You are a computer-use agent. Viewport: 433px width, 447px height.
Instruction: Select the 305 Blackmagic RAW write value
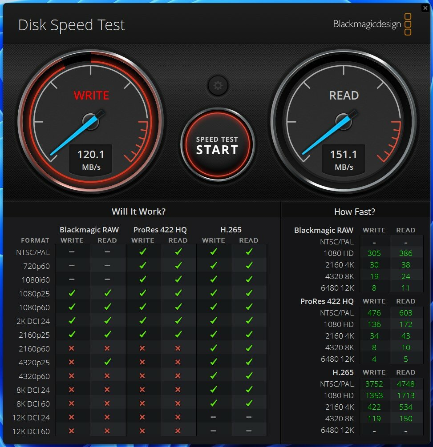point(374,253)
